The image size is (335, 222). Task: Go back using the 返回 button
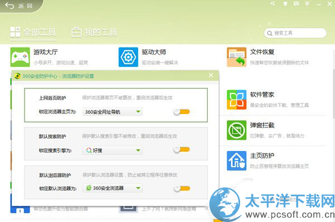pyautogui.click(x=19, y=6)
